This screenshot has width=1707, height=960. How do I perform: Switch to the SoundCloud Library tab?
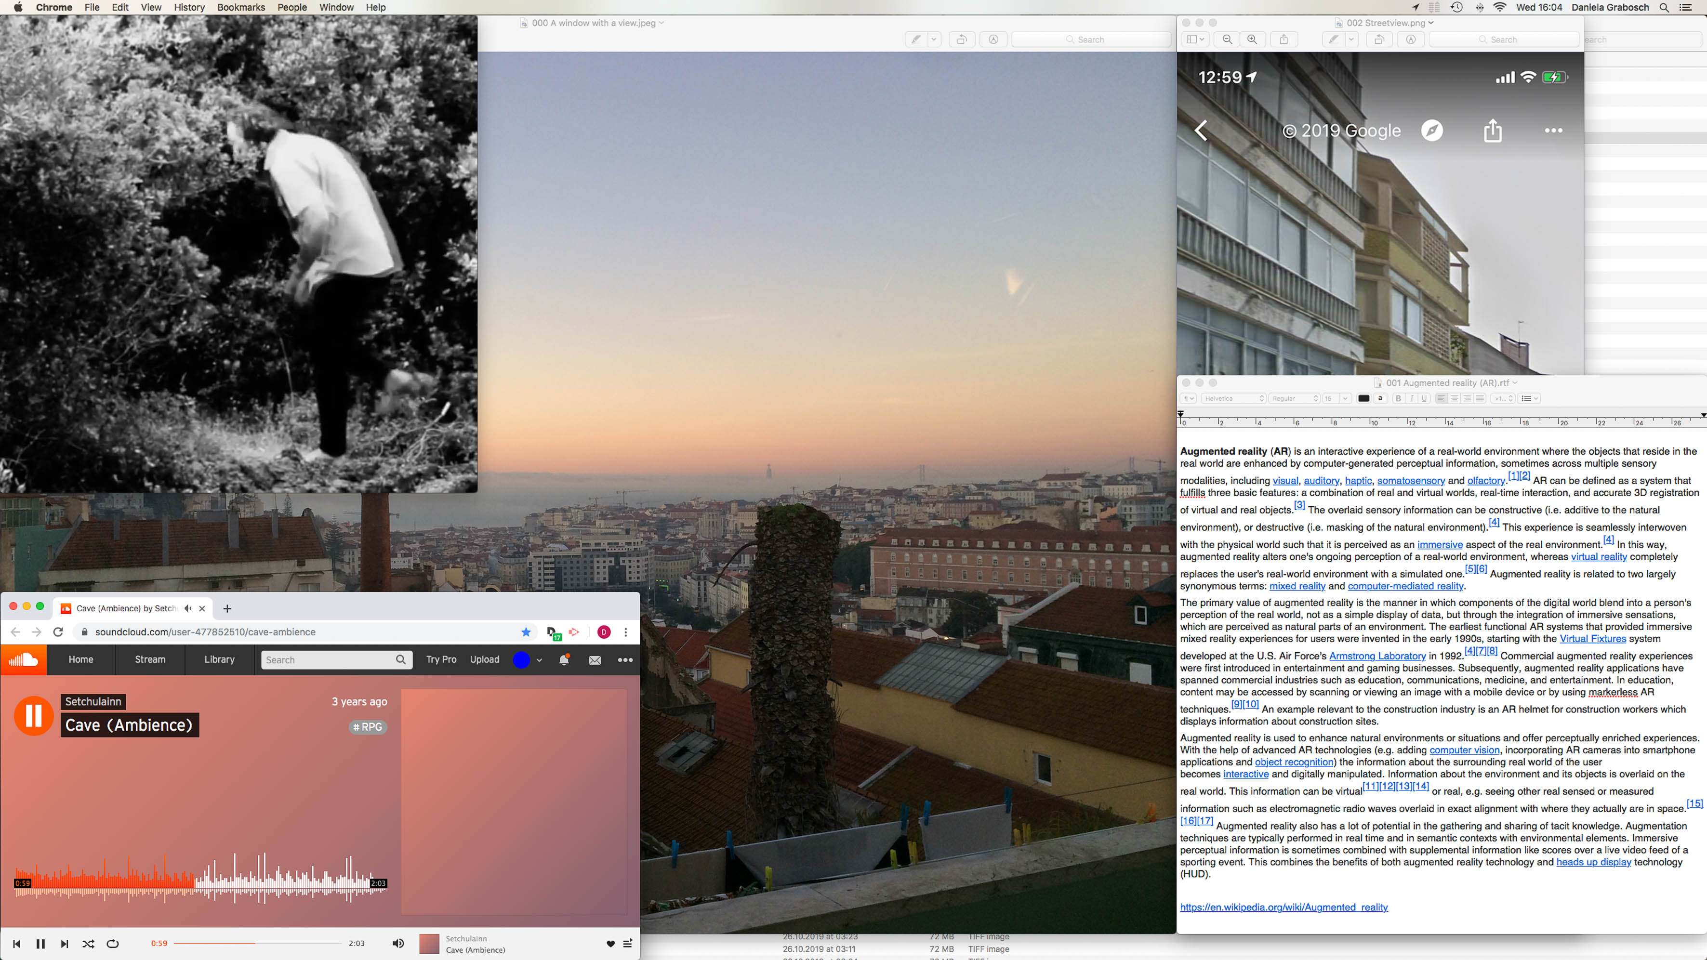pyautogui.click(x=219, y=659)
